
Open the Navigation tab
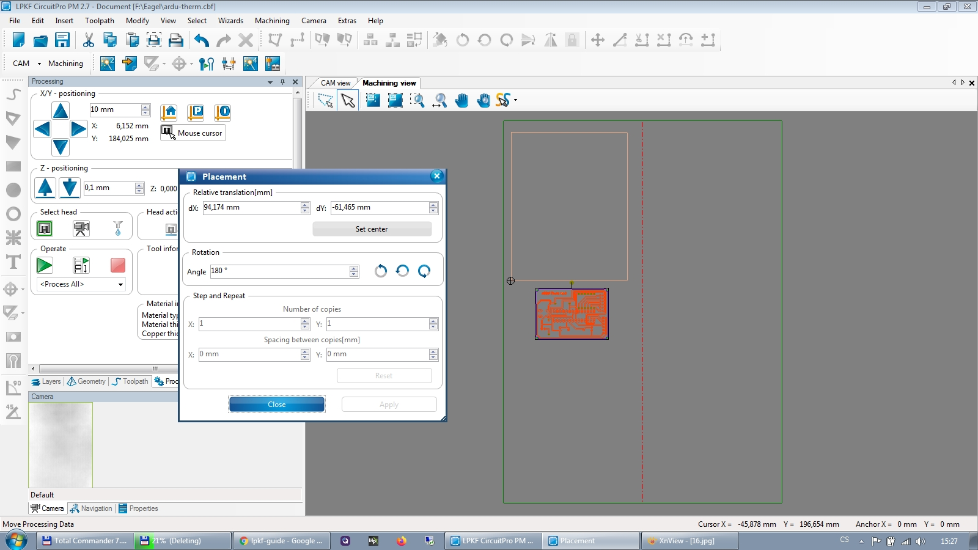point(91,508)
